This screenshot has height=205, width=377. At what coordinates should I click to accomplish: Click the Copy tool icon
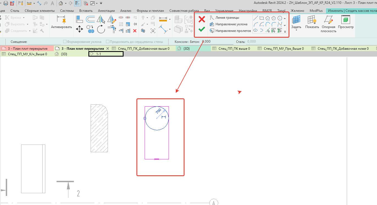(90, 29)
